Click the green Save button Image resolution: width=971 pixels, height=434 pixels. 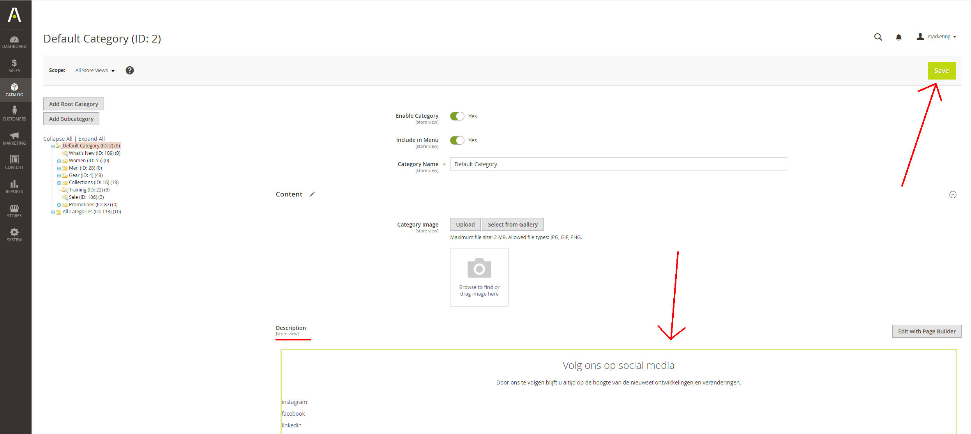(941, 71)
